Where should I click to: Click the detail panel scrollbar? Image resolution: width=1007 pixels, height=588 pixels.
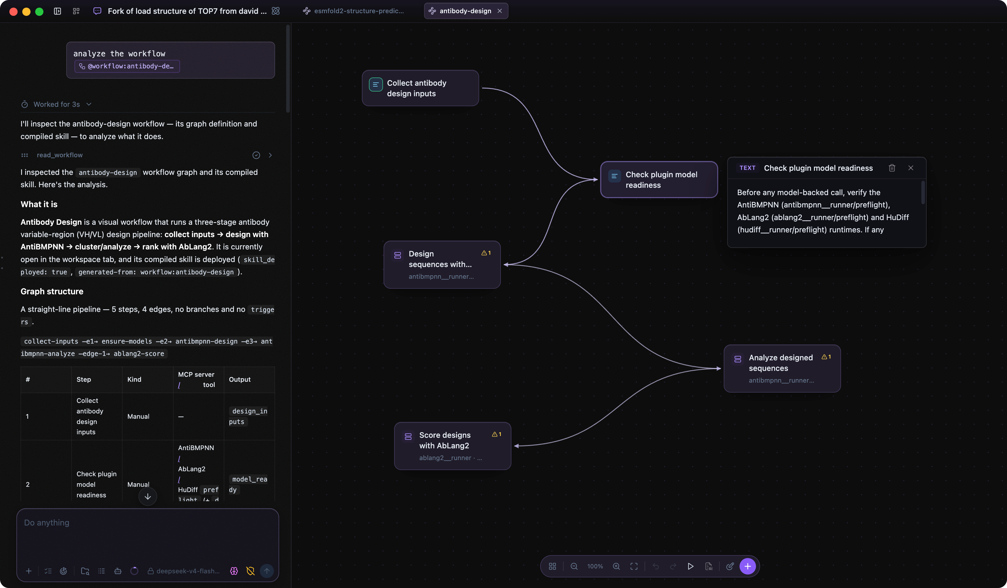[923, 193]
